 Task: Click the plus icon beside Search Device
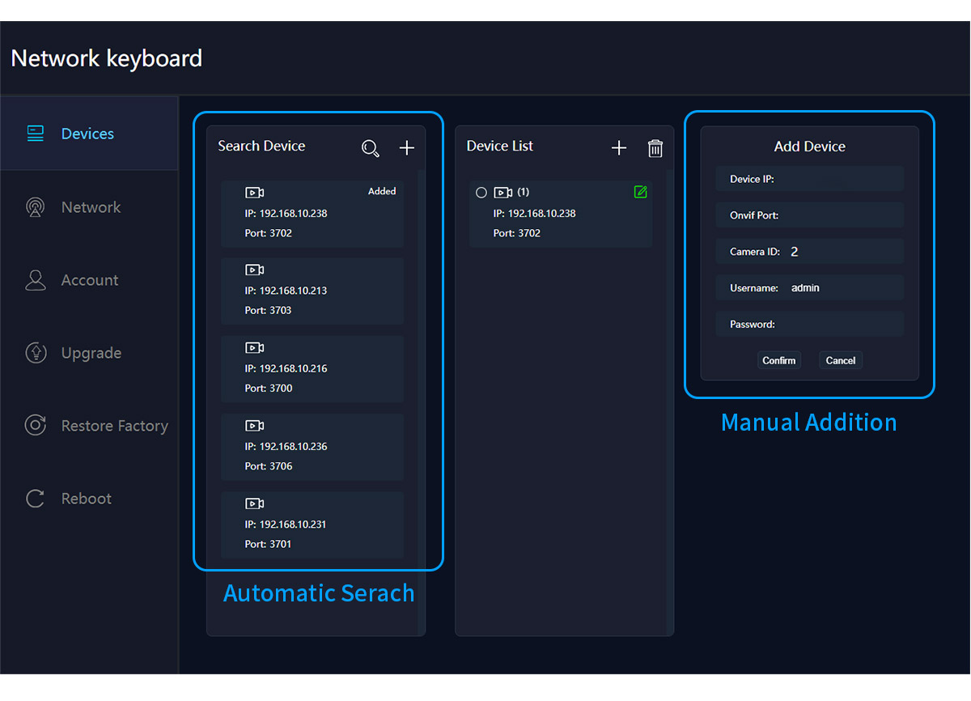click(x=406, y=148)
